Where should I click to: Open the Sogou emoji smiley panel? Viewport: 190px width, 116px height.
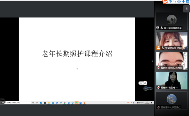point(179,2)
